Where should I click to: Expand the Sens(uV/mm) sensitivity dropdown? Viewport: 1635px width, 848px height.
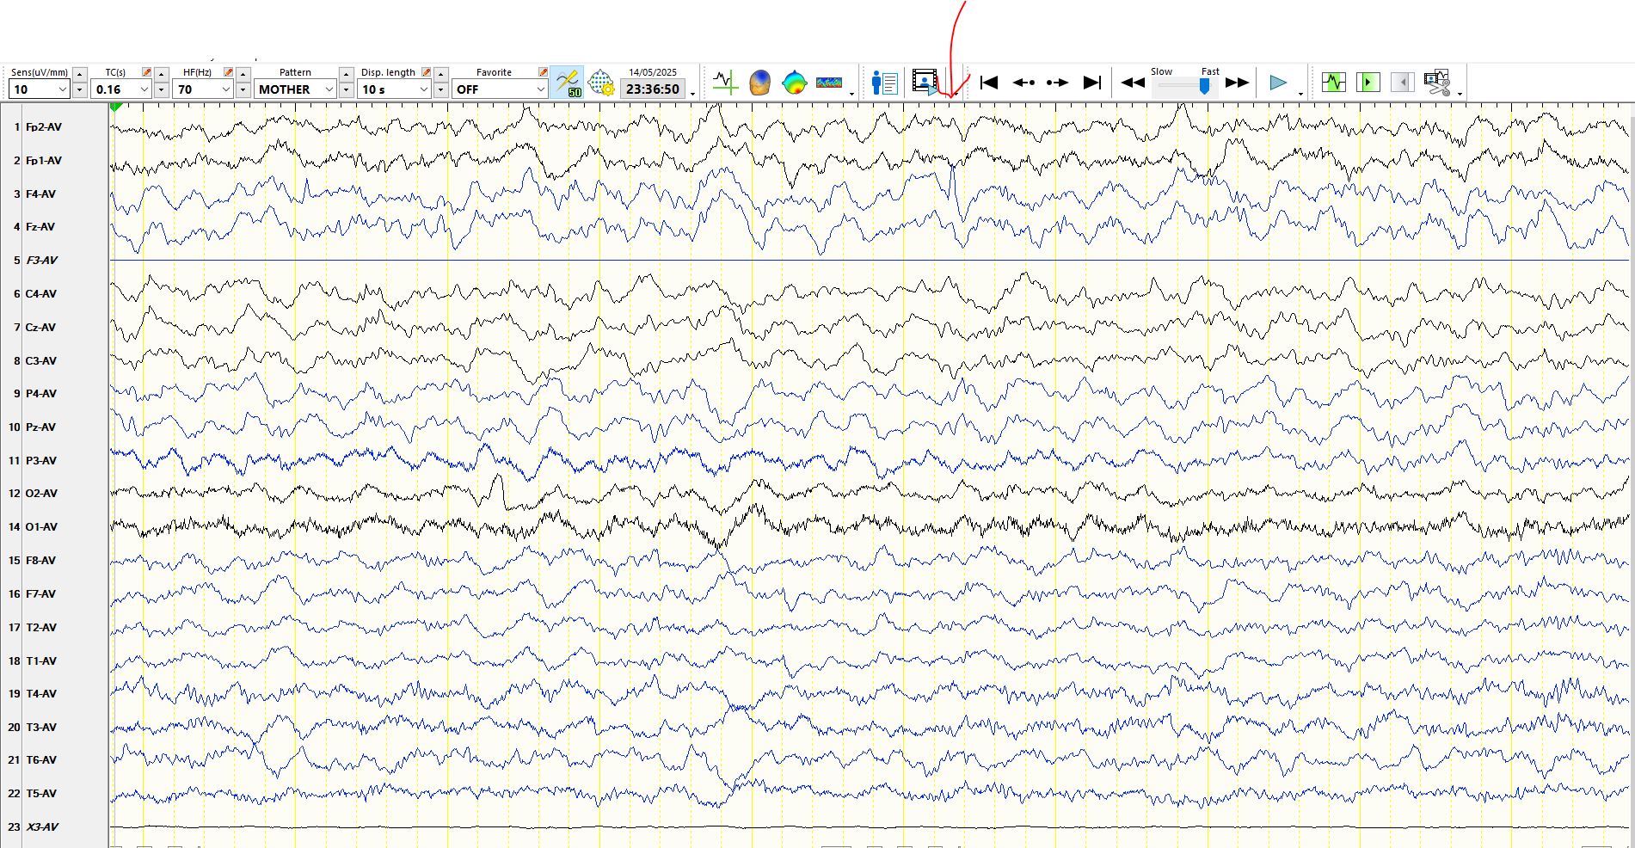62,89
